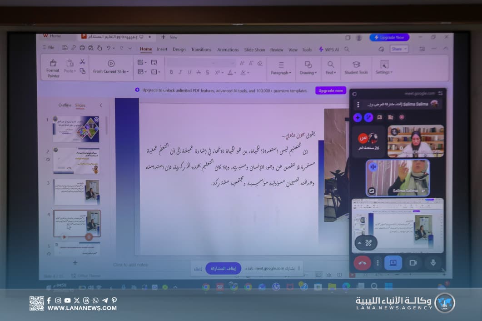Toggle the Meet microphone on or off

click(x=433, y=263)
